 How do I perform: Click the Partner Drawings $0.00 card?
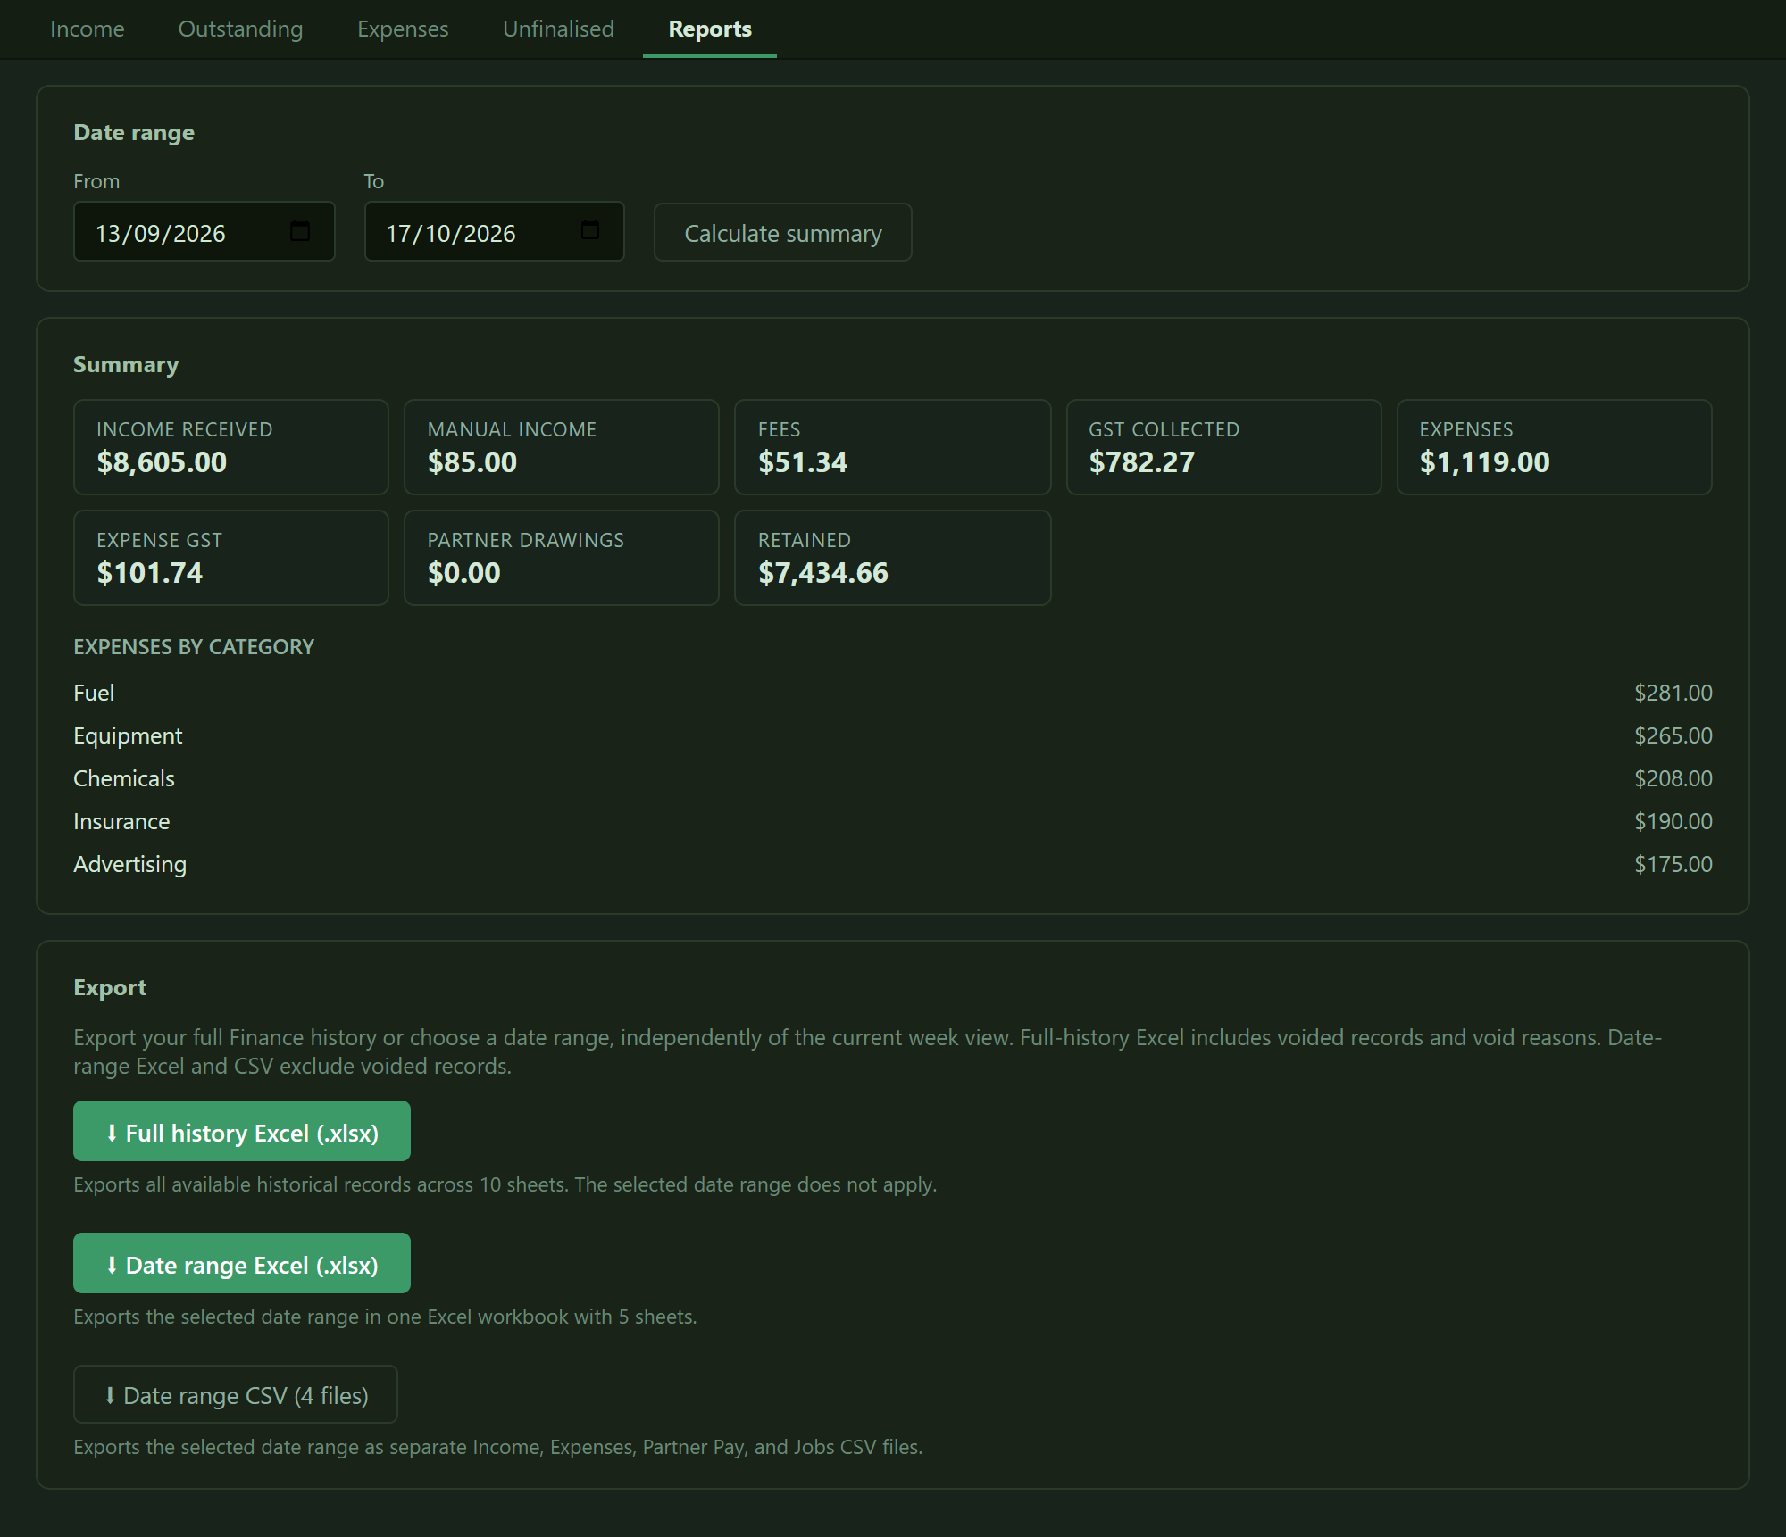point(562,558)
